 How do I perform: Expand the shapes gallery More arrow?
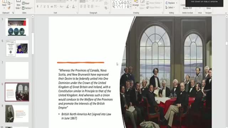[x=131, y=6]
